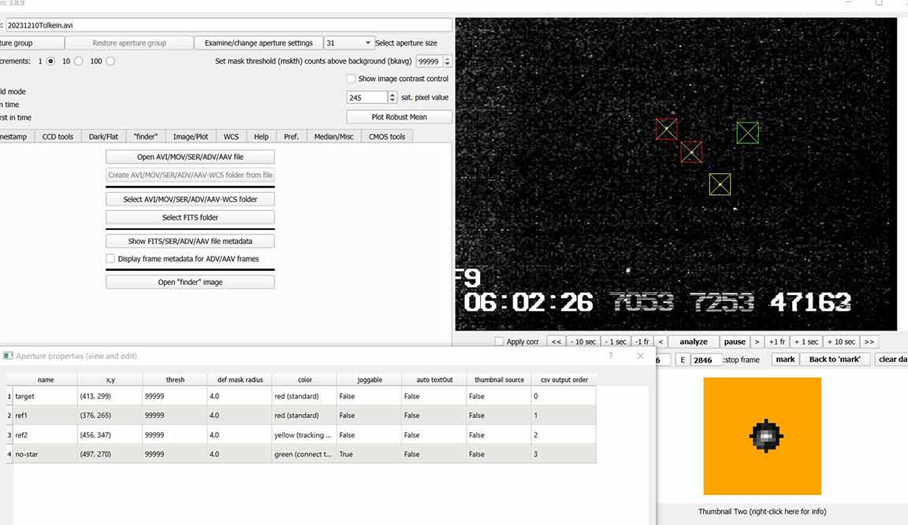The height and width of the screenshot is (525, 908).
Task: Click the True joggable cell for no-star
Action: (369, 454)
